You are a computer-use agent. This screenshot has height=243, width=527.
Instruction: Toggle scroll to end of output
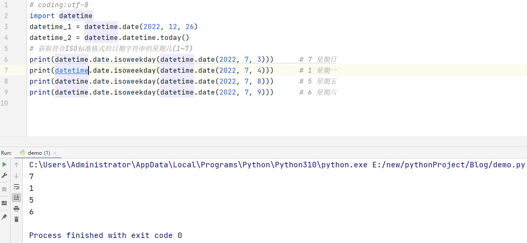(x=16, y=197)
